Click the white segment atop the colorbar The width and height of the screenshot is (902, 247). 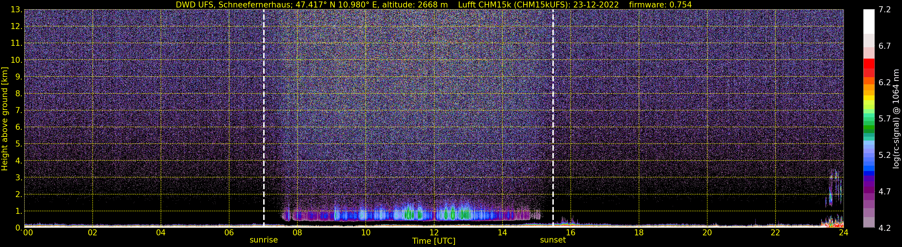[869, 22]
